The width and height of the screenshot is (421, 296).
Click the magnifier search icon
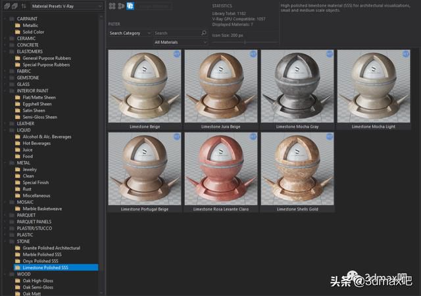point(203,33)
